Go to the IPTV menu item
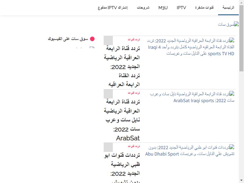 coord(181,7)
